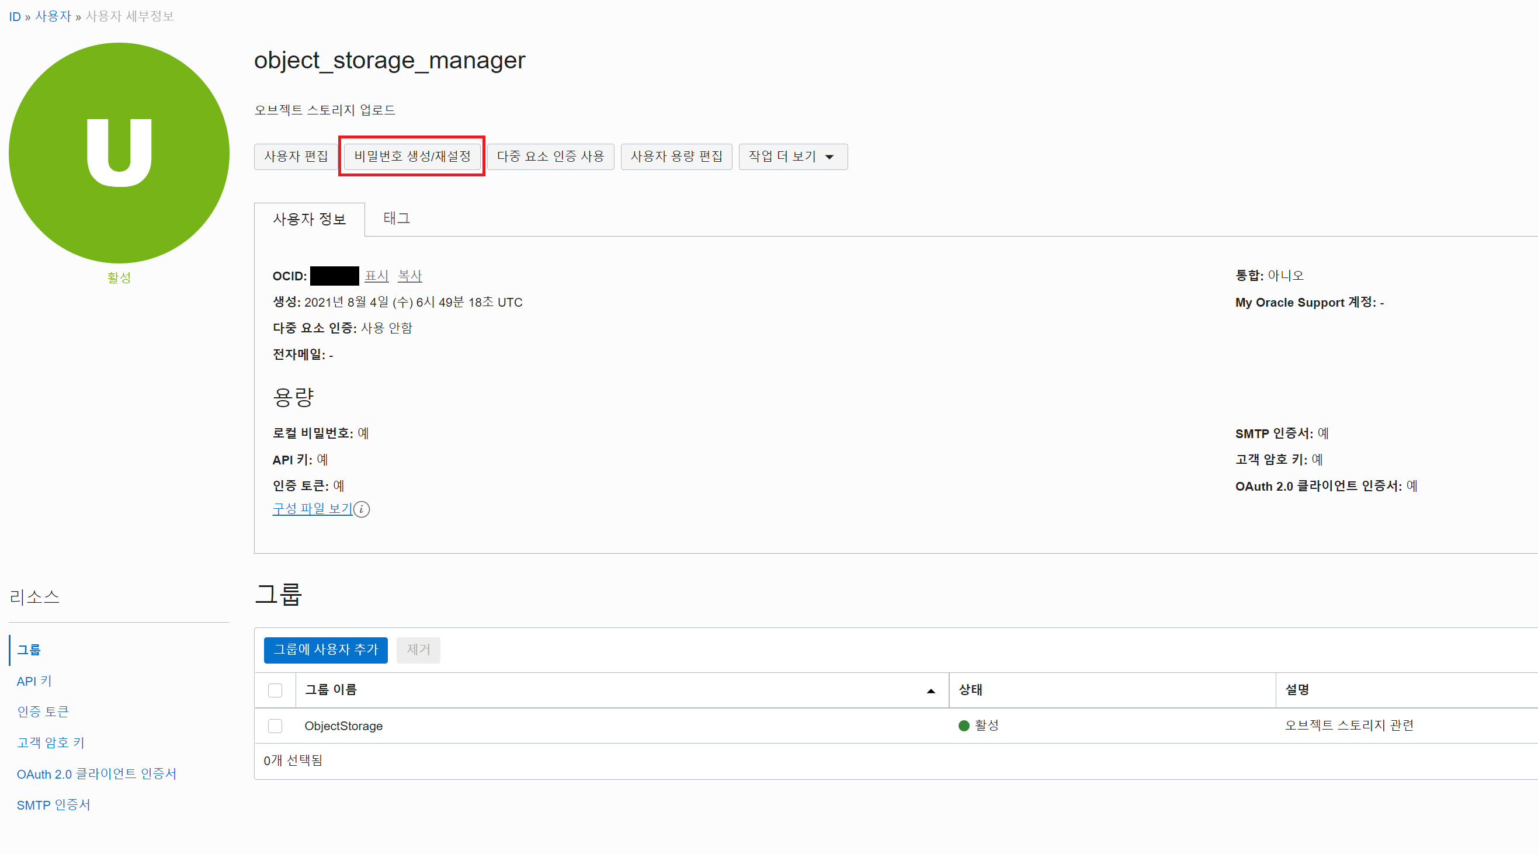Open the 사용자 정보 tab
Screen dimensions: 1538x854
point(309,219)
